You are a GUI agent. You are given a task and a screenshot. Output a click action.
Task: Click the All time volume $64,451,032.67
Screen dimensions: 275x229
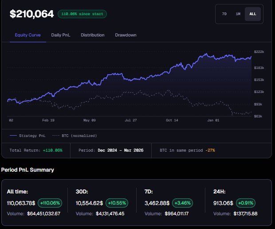43,213
